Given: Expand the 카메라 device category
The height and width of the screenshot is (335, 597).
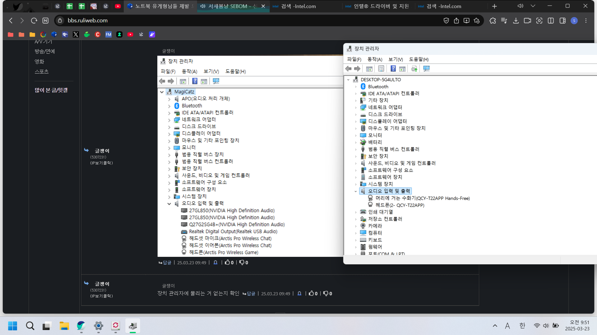Looking at the screenshot, I should click(356, 226).
